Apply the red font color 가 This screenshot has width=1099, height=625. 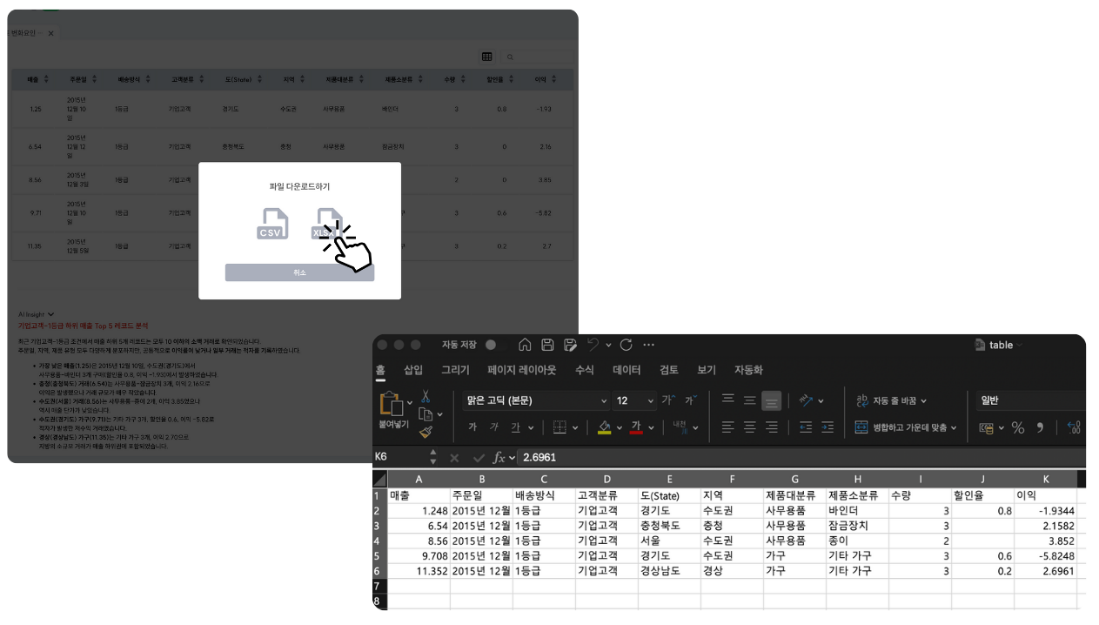636,427
